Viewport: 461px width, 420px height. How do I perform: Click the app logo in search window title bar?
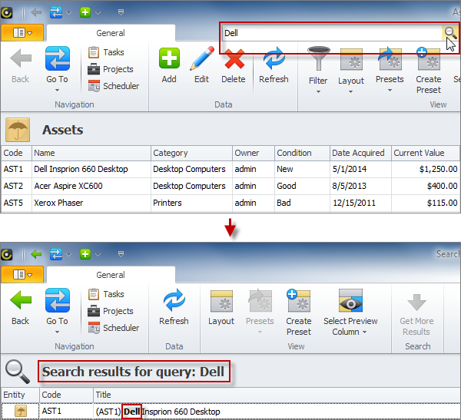(x=6, y=254)
